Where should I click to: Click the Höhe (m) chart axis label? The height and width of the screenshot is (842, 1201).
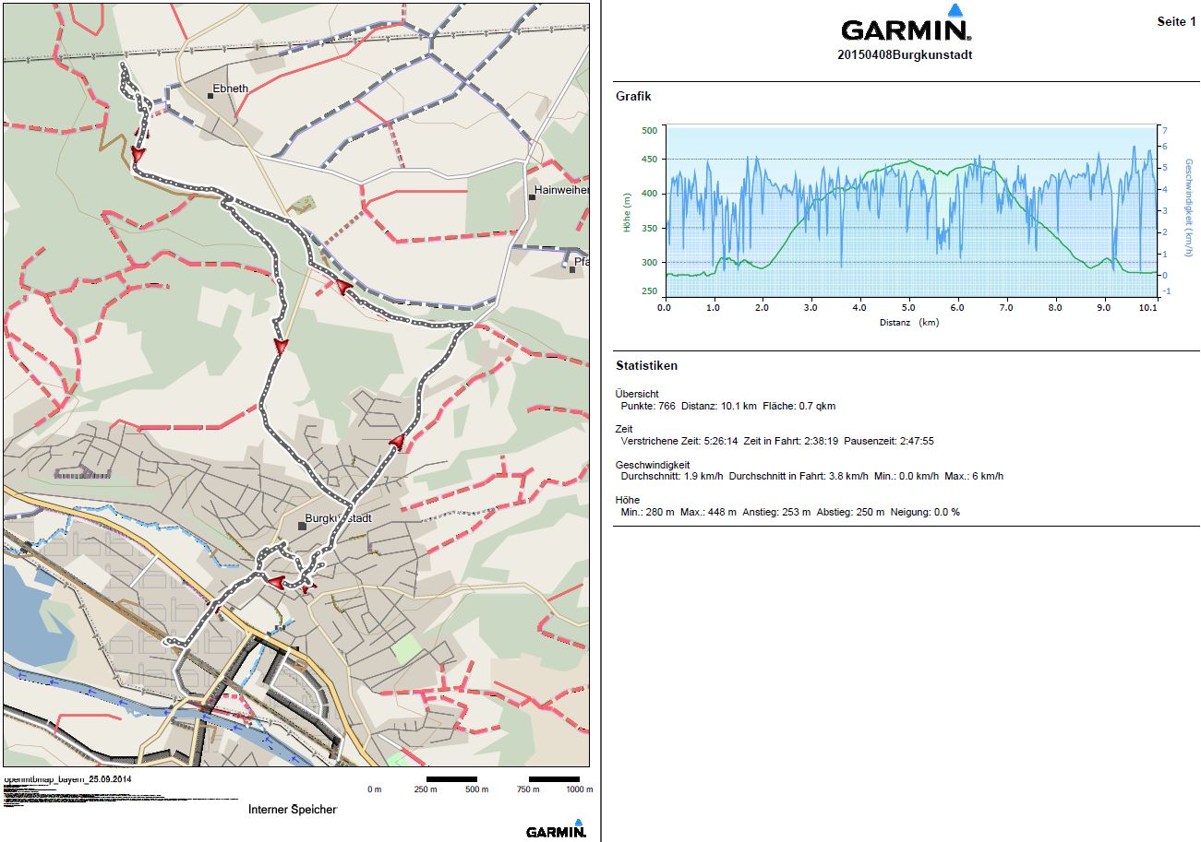pos(627,211)
